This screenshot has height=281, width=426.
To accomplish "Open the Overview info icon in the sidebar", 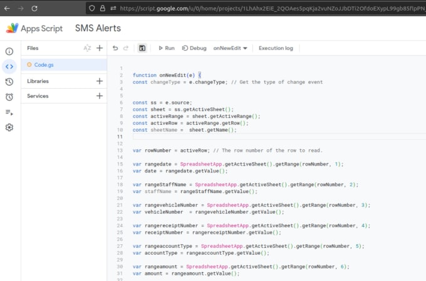I will (9, 51).
